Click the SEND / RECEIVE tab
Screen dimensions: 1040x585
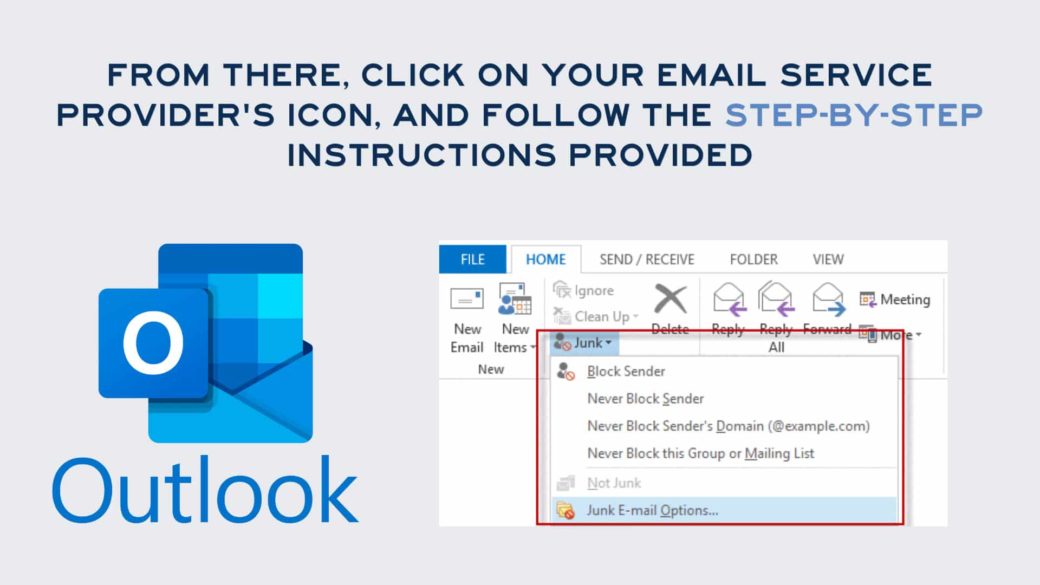point(646,258)
